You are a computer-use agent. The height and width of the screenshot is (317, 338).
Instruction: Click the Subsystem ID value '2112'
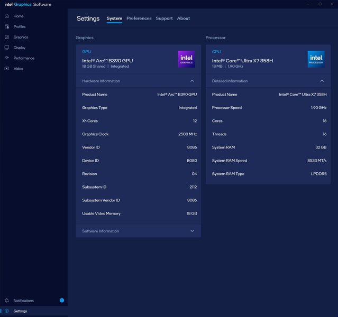click(x=193, y=187)
